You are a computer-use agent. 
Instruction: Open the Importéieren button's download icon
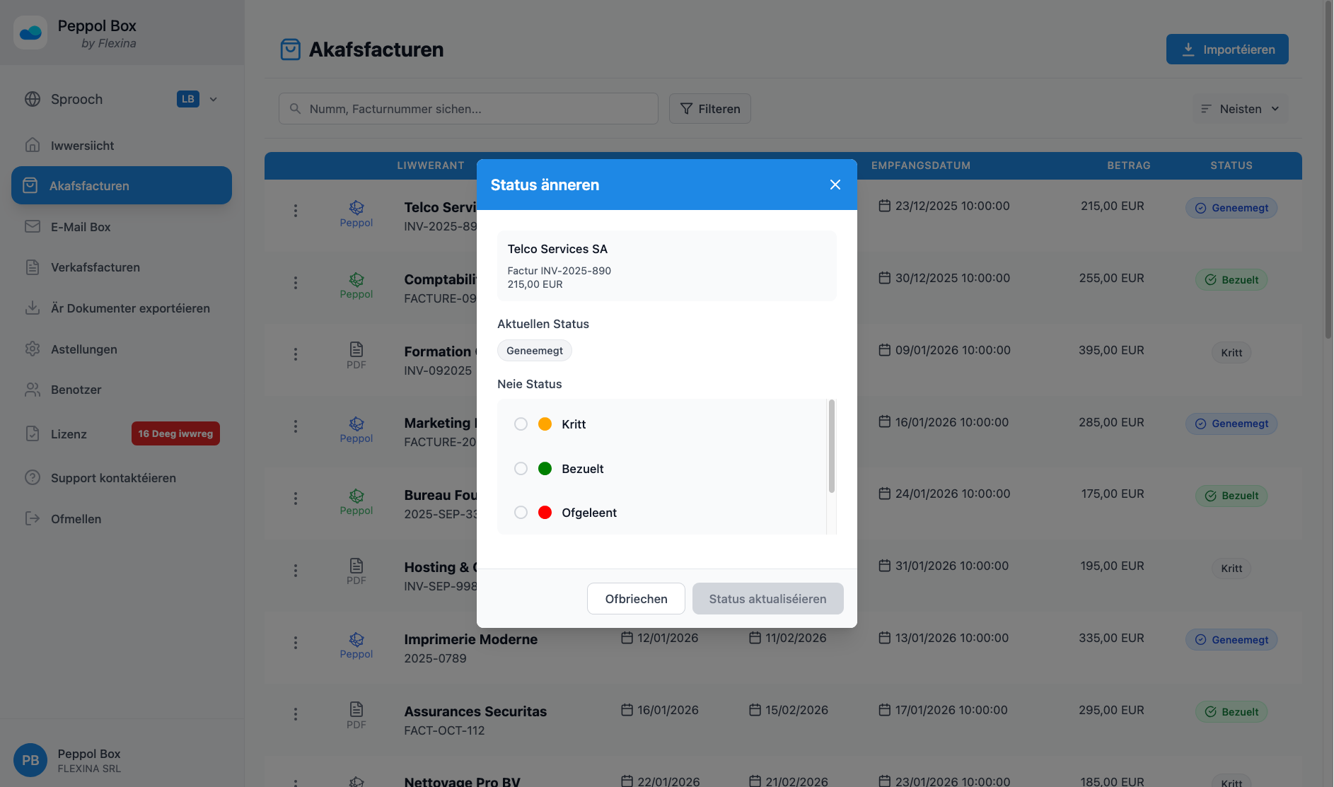(1187, 49)
